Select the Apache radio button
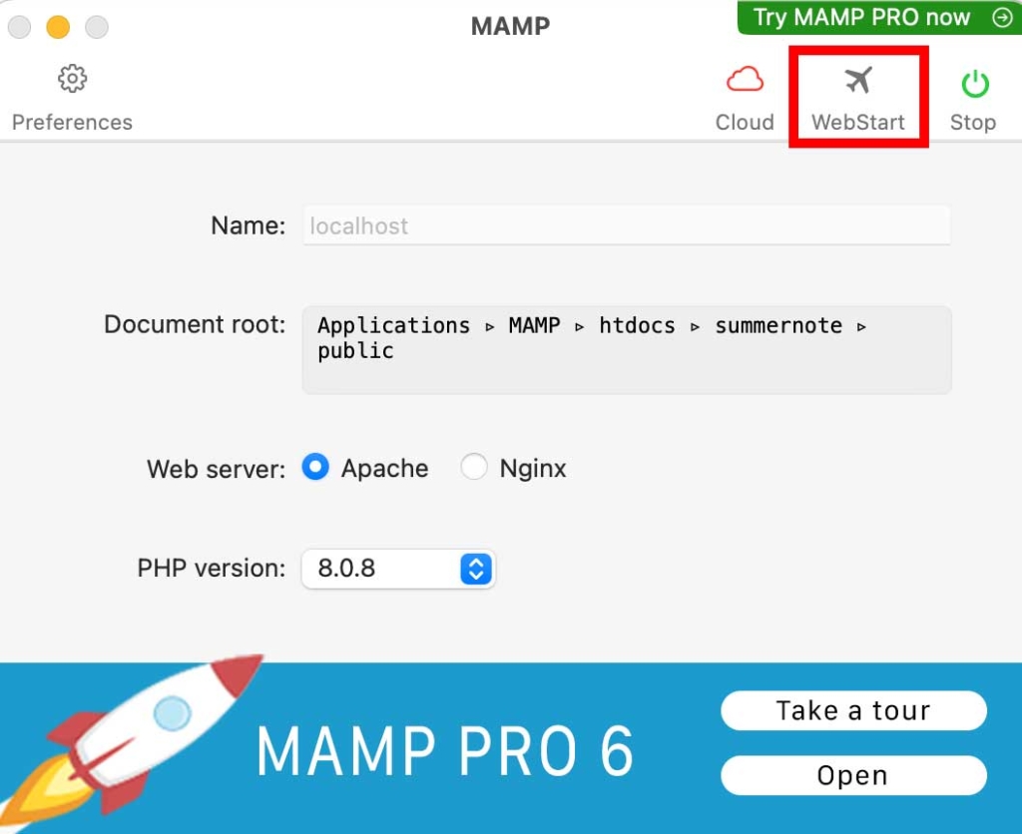This screenshot has height=834, width=1022. point(314,467)
